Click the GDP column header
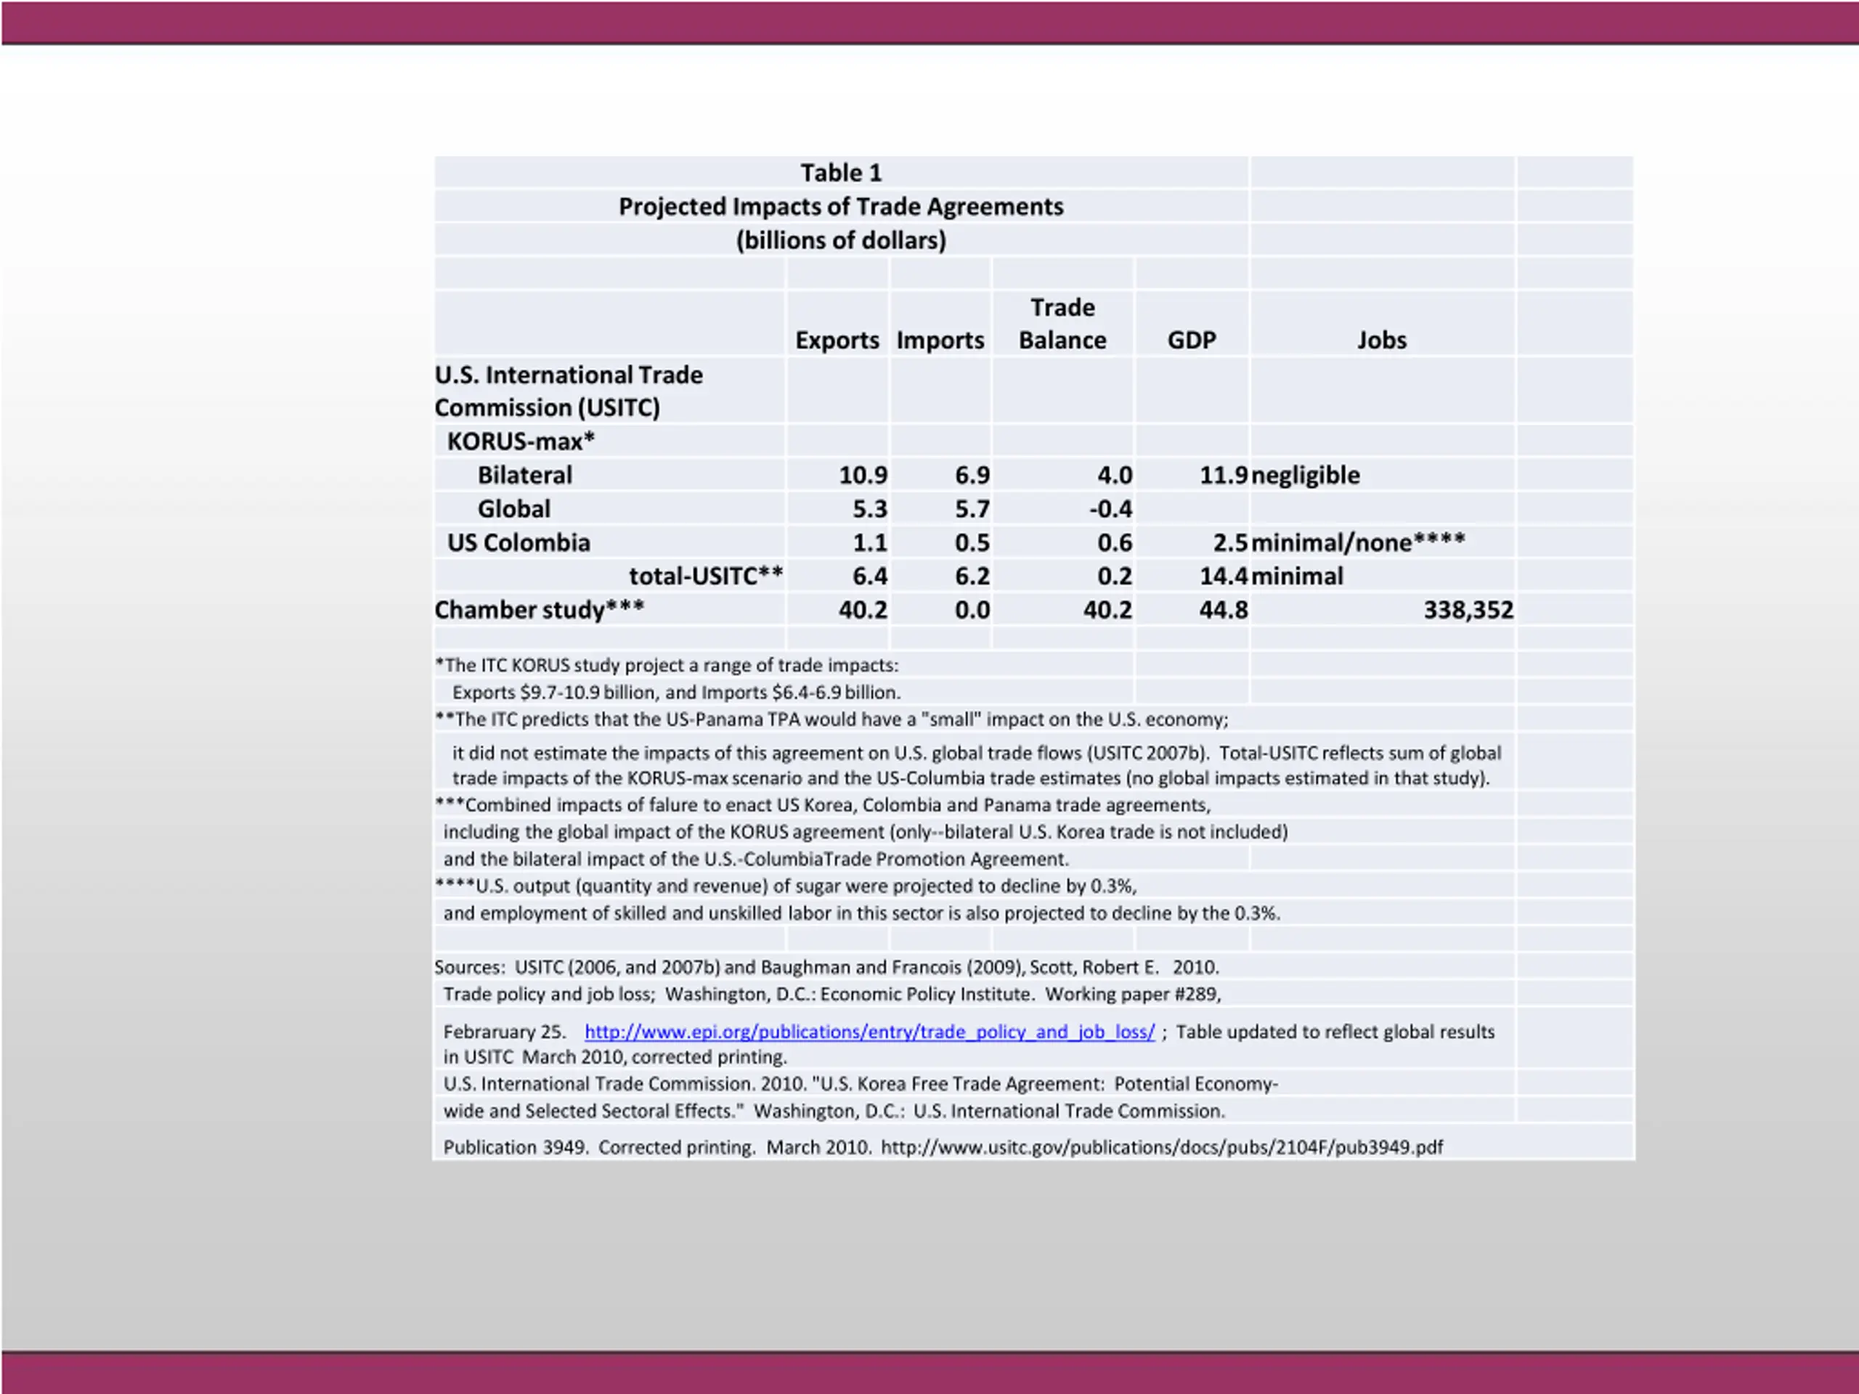1859x1394 pixels. [x=1192, y=341]
